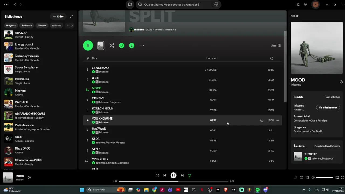Open the AMAPIANO GROOVES playlist
This screenshot has height=194, width=345.
tap(39, 116)
